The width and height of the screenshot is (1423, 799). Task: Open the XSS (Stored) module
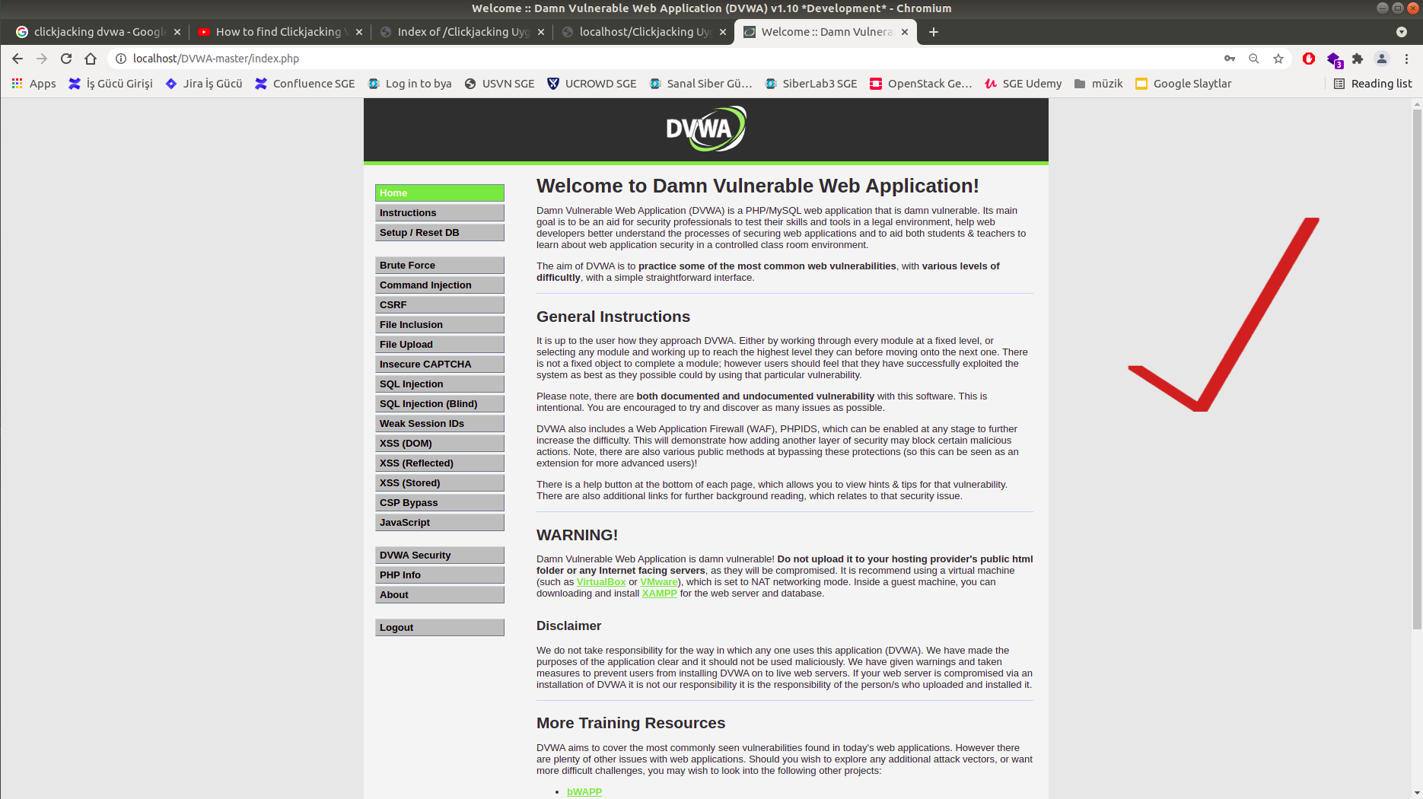[440, 483]
